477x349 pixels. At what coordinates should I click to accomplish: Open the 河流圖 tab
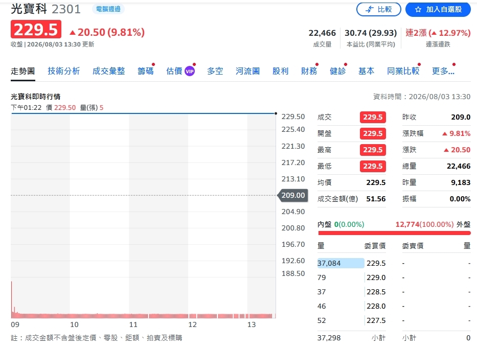pyautogui.click(x=247, y=71)
